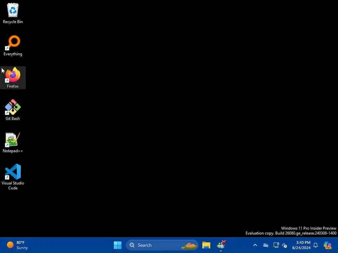Select the Visual Studio Code shortcut
This screenshot has width=338, height=253.
click(13, 177)
